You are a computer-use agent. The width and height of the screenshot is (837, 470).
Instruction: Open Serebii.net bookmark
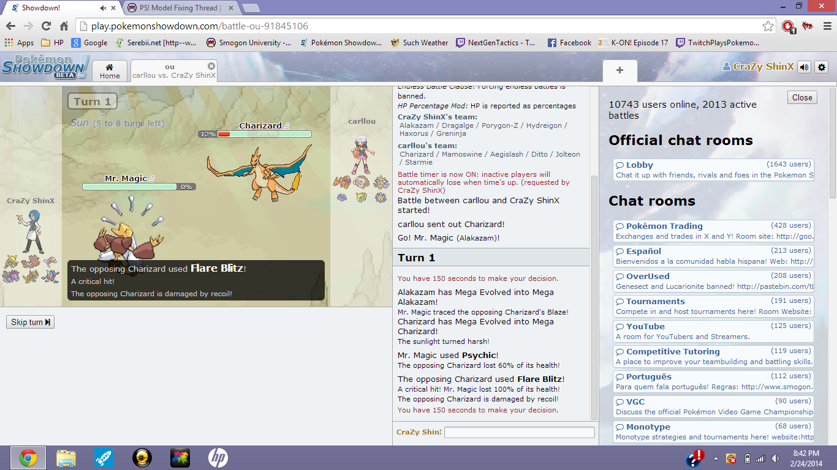coord(156,43)
